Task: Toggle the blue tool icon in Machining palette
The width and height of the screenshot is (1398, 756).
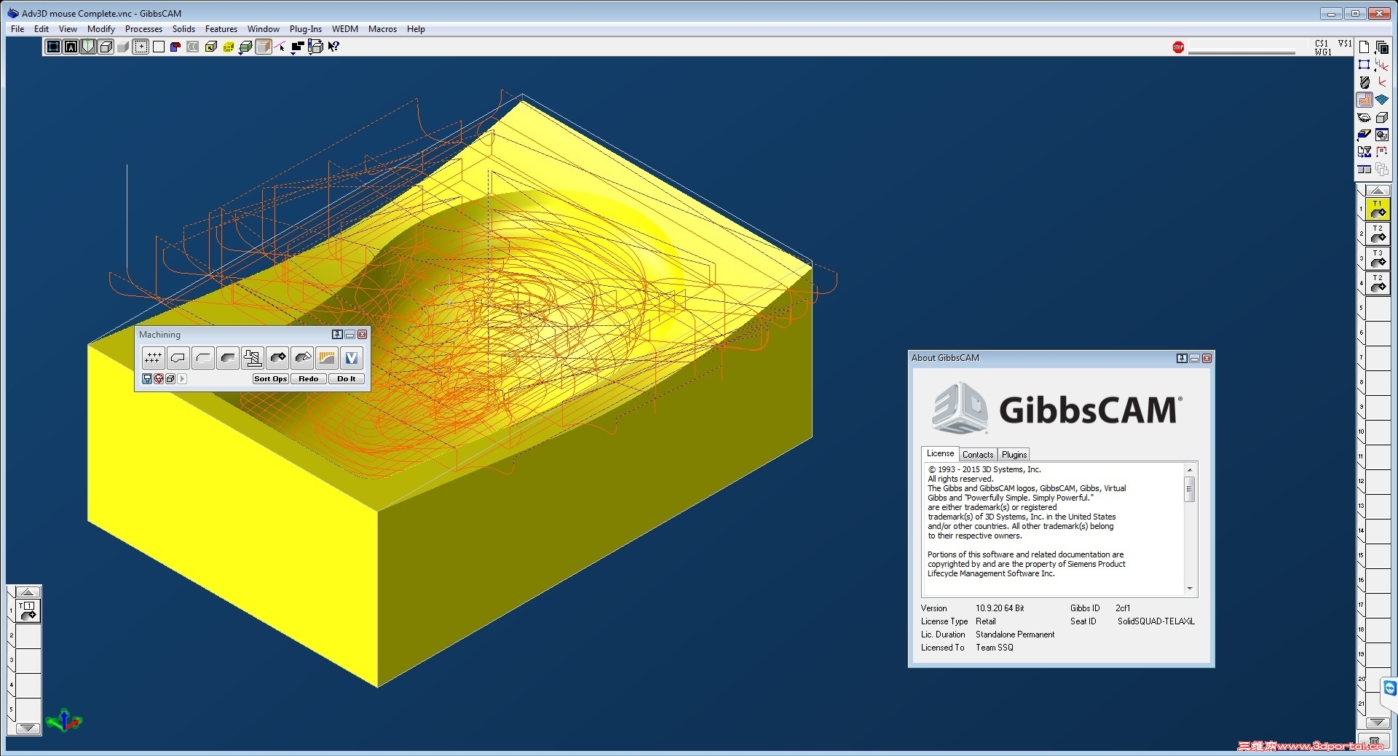Action: [147, 379]
